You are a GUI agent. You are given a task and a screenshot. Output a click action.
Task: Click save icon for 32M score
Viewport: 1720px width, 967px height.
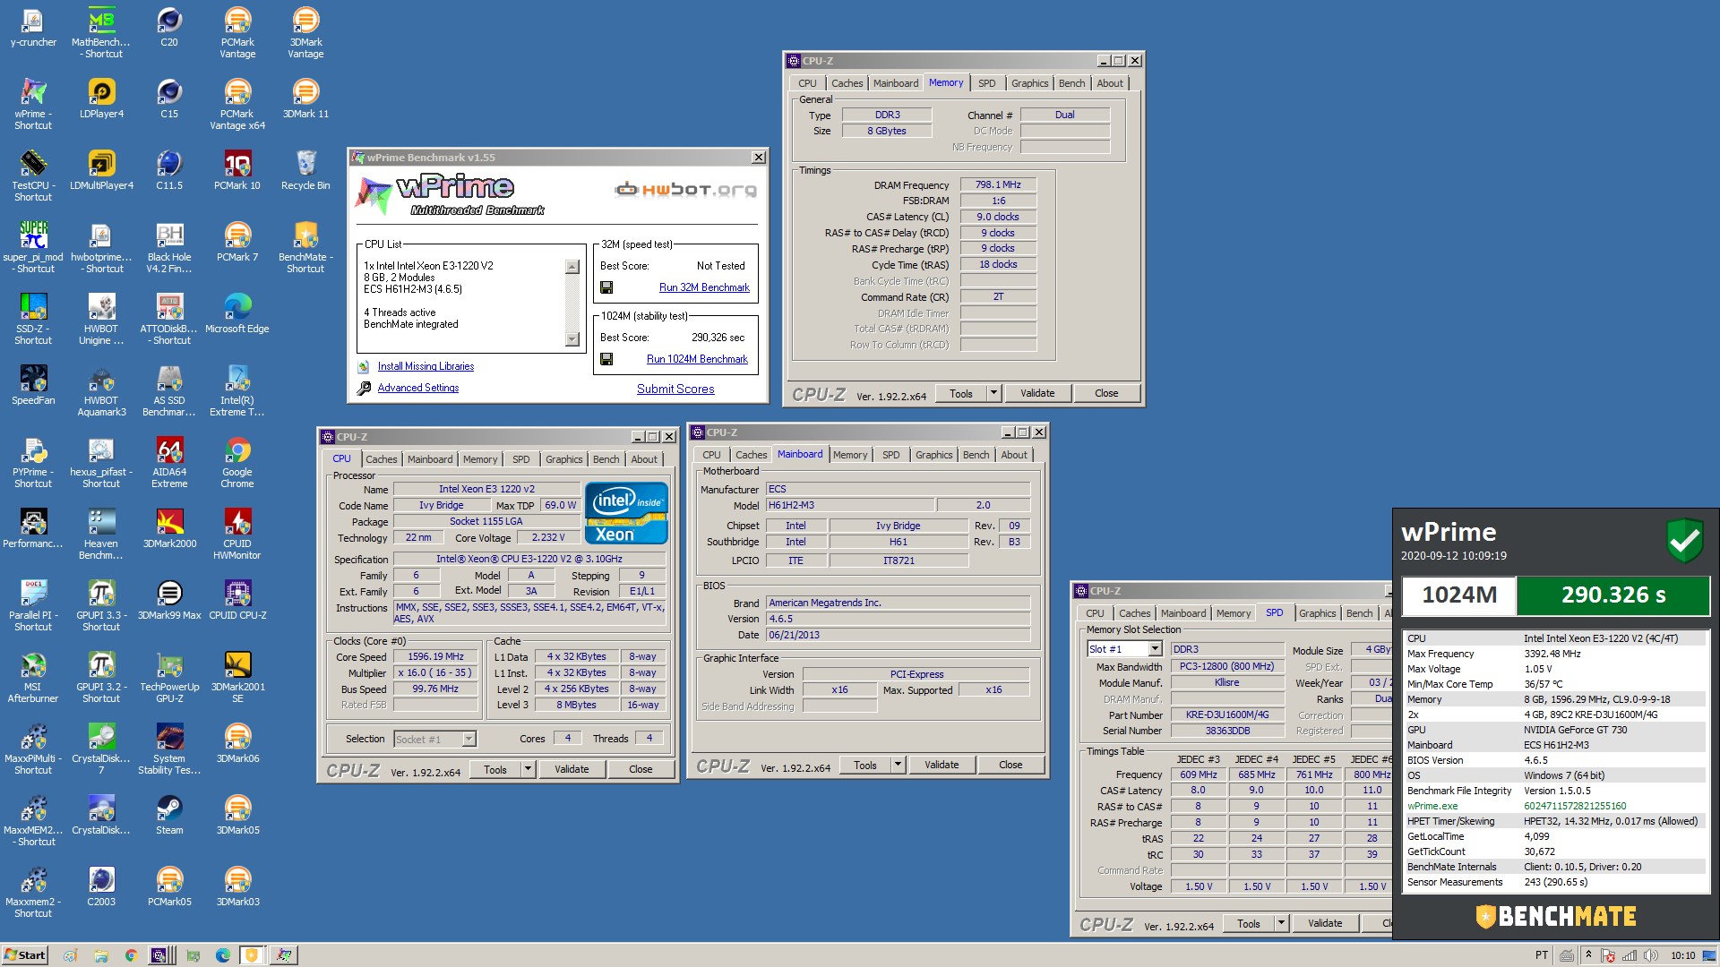606,287
